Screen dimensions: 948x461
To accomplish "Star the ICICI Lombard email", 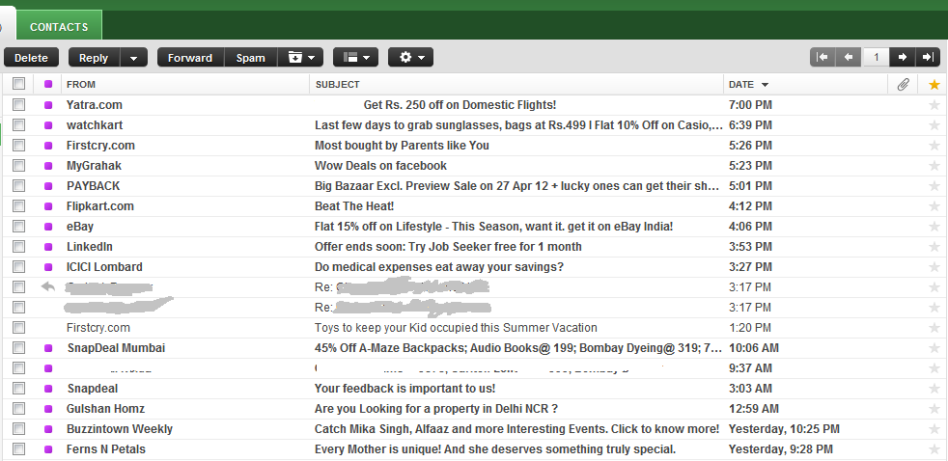I will point(934,267).
